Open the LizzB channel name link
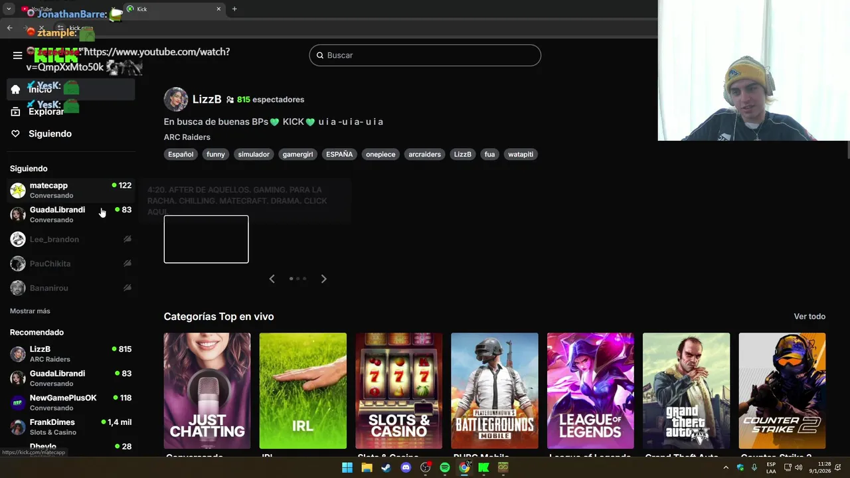Image resolution: width=850 pixels, height=478 pixels. click(x=207, y=99)
